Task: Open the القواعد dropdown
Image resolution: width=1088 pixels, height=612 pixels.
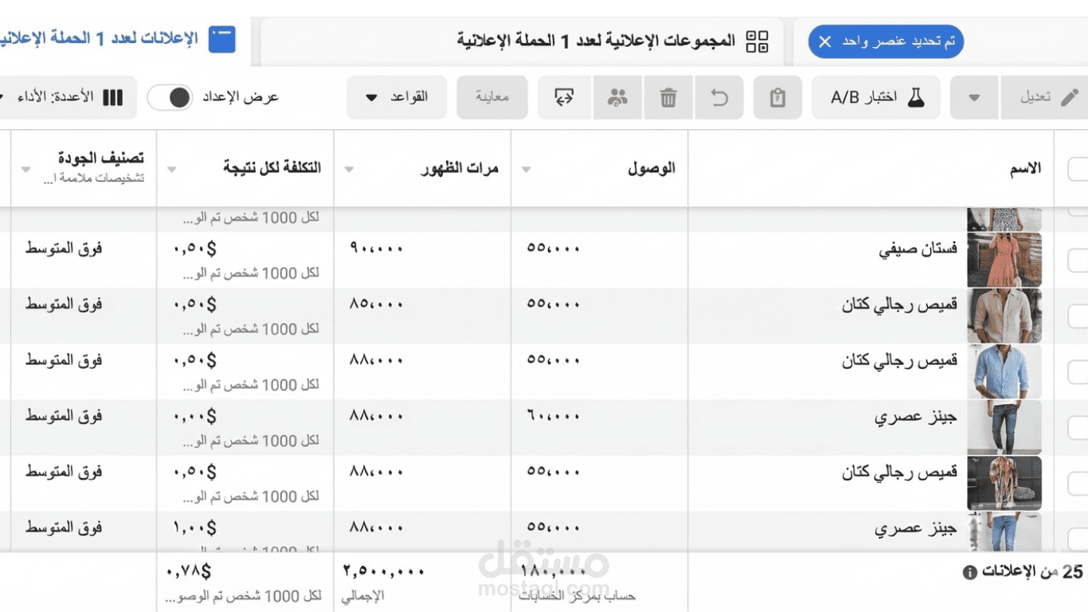Action: (x=396, y=96)
